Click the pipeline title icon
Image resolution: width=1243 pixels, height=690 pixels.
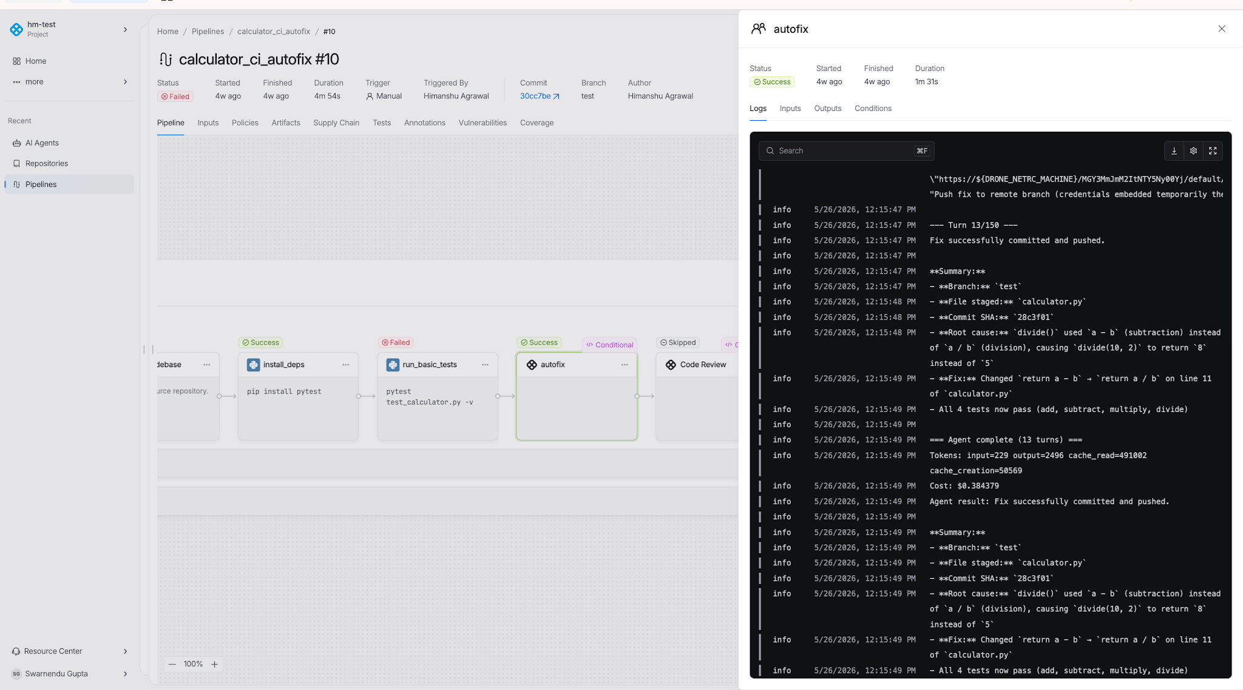[x=166, y=59]
